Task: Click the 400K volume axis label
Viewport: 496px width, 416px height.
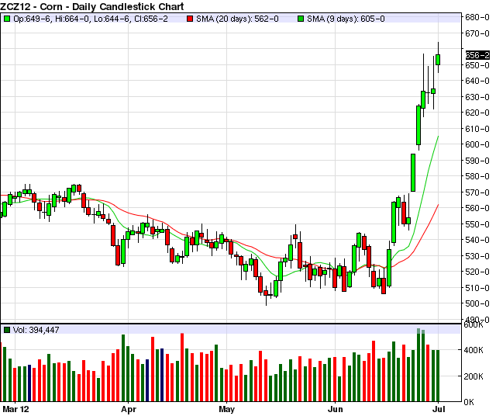Action: click(474, 350)
